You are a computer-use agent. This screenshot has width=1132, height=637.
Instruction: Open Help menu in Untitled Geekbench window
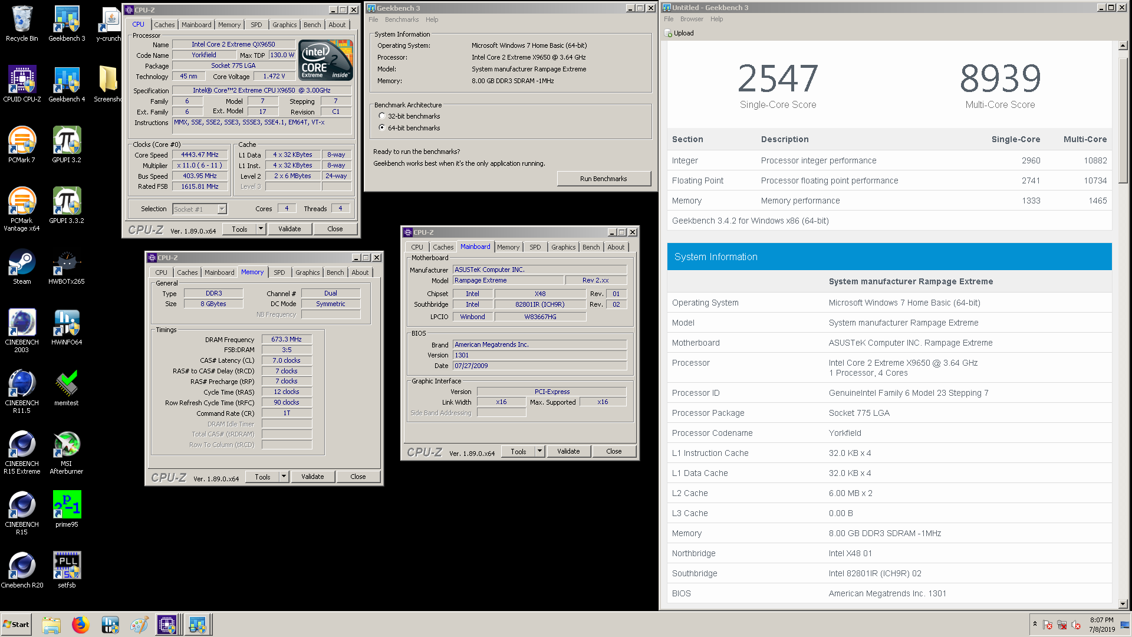[716, 19]
